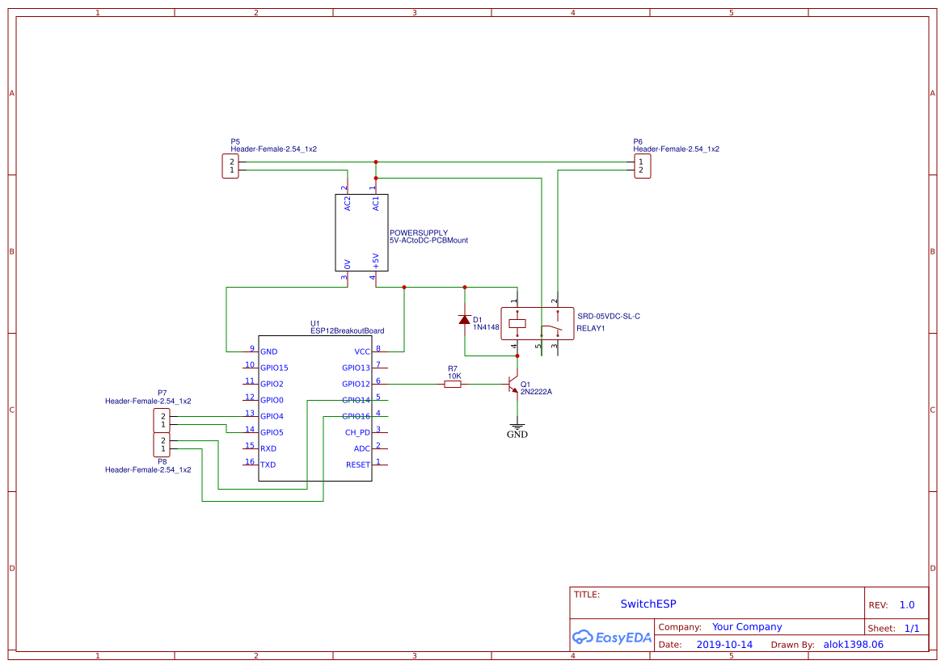Select the SwitchESP title text
The image size is (945, 669).
tap(648, 604)
